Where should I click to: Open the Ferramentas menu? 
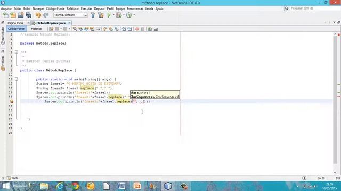[x=135, y=8]
